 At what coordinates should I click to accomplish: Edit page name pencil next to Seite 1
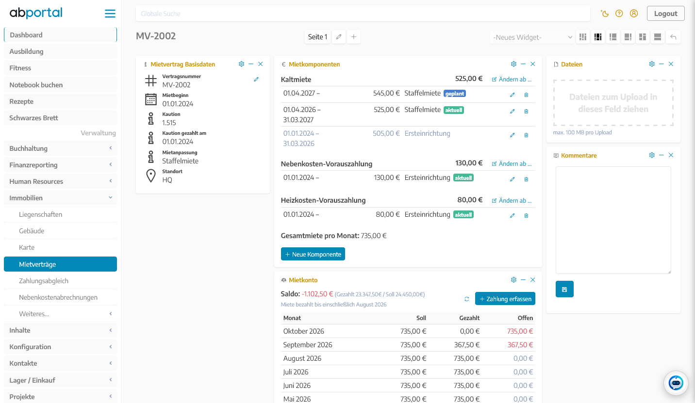pyautogui.click(x=339, y=37)
